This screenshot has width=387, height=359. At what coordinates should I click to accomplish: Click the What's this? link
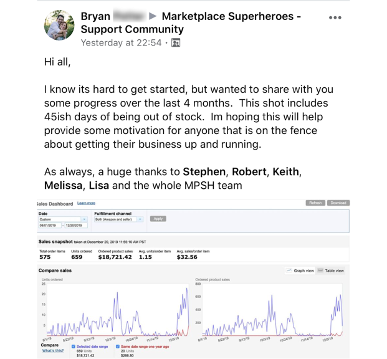(x=53, y=351)
